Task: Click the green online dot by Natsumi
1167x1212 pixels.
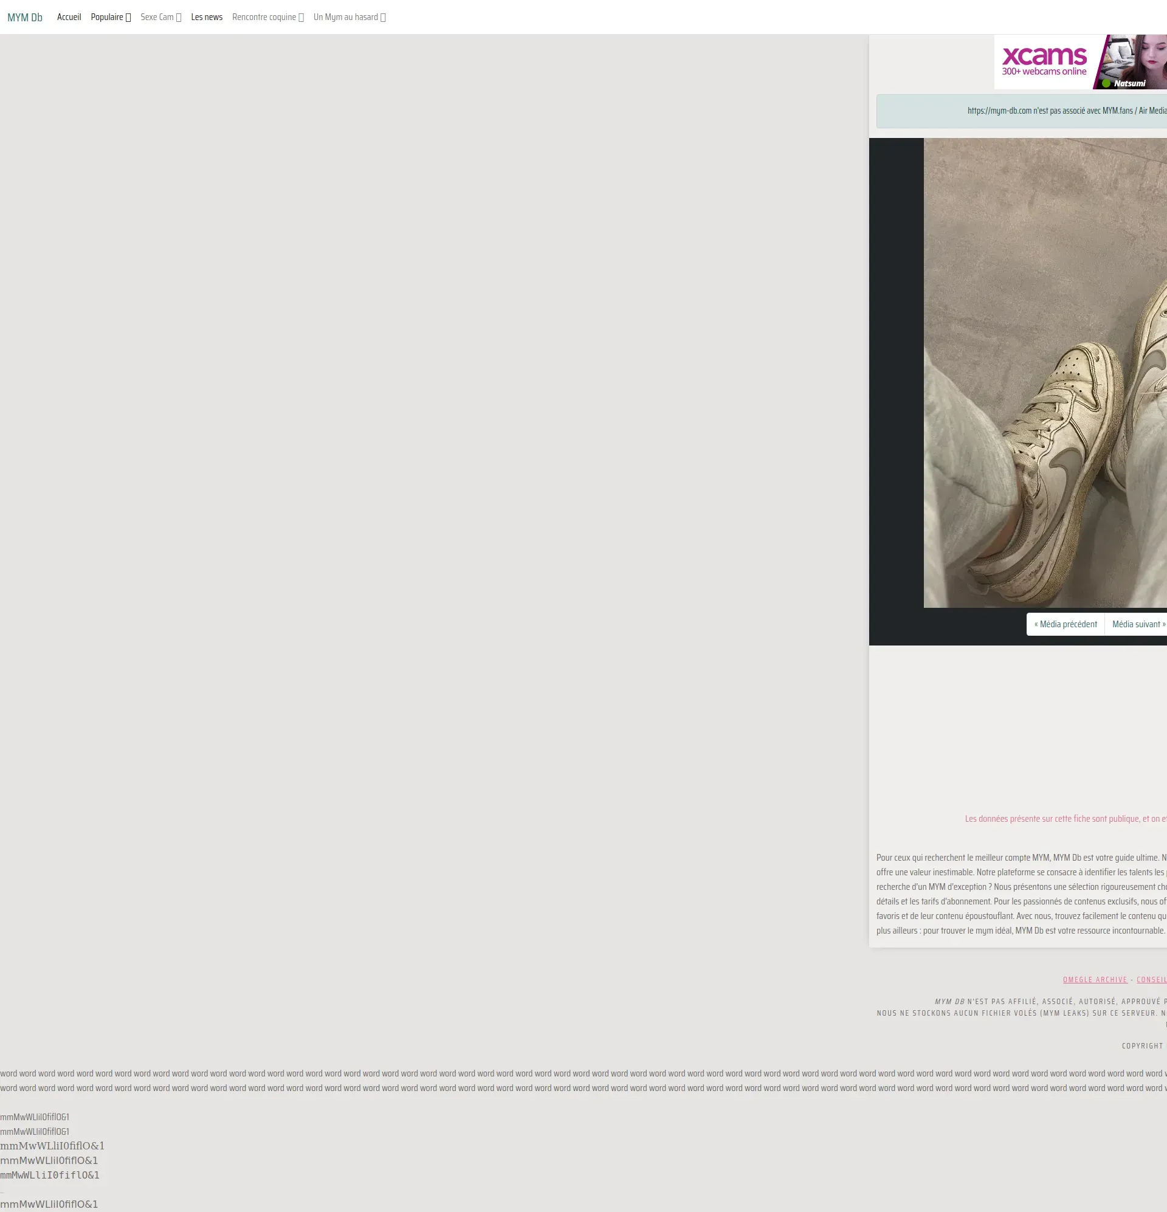Action: (1106, 83)
